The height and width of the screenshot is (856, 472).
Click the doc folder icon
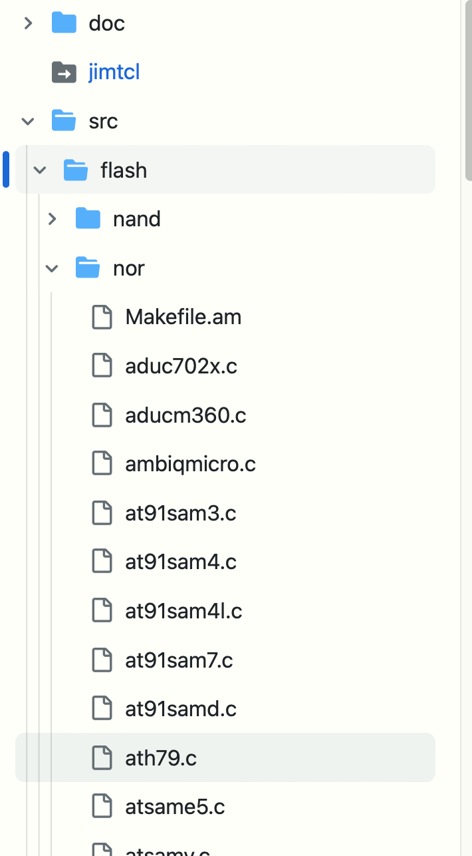[64, 23]
